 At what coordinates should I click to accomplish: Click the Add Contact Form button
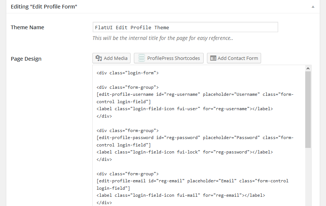(234, 58)
